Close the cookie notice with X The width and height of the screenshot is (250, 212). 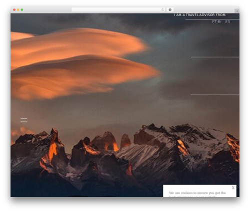(x=233, y=188)
